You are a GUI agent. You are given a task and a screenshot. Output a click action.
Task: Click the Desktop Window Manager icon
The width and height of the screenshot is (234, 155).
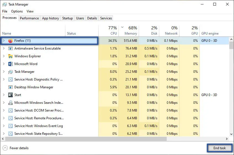coord(10,87)
